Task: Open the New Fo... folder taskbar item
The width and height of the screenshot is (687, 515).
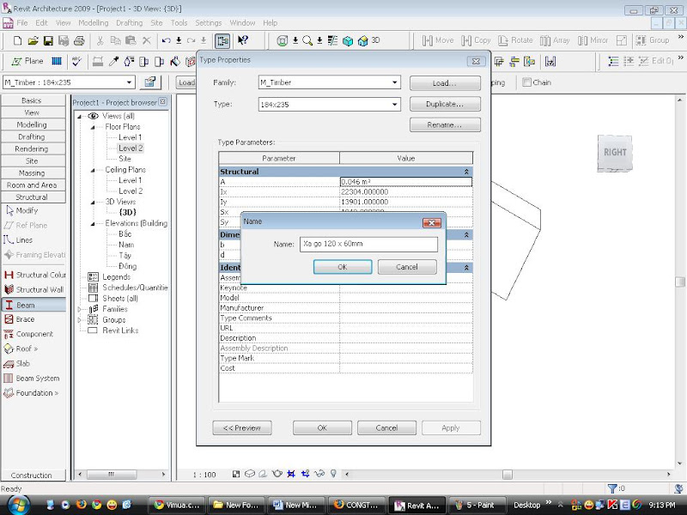Action: [237, 505]
